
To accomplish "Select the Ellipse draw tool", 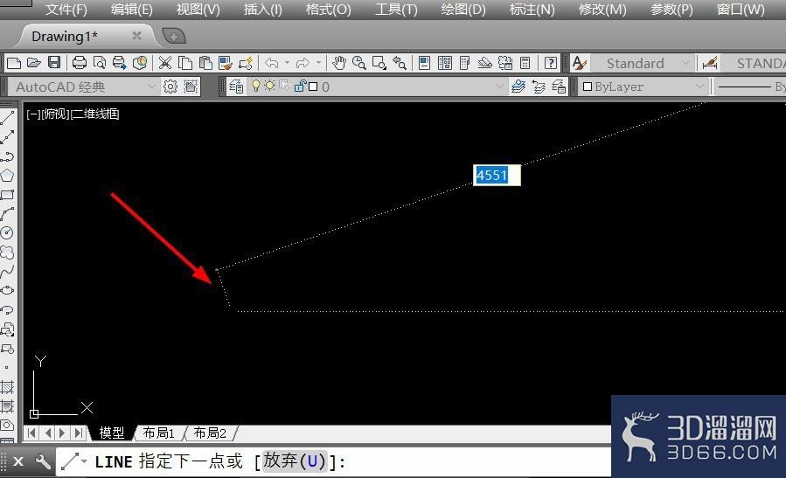I will [7, 291].
